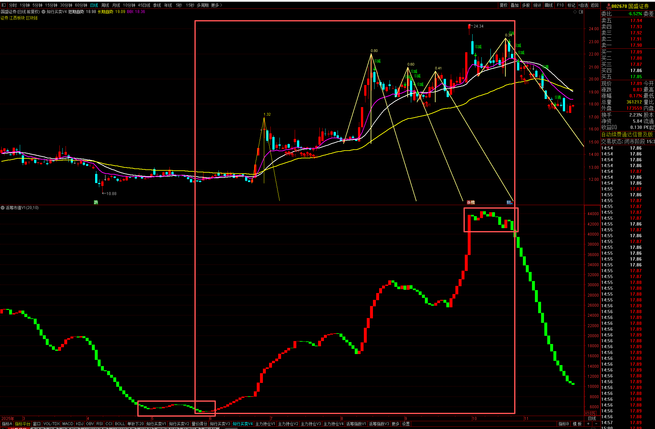Switch to the 周线 weekly timeframe
Screen dimensions: 655x429
[x=105, y=5]
